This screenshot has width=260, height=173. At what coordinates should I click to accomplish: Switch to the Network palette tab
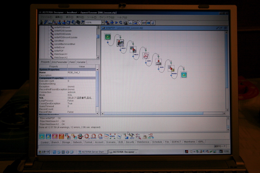point(77,142)
